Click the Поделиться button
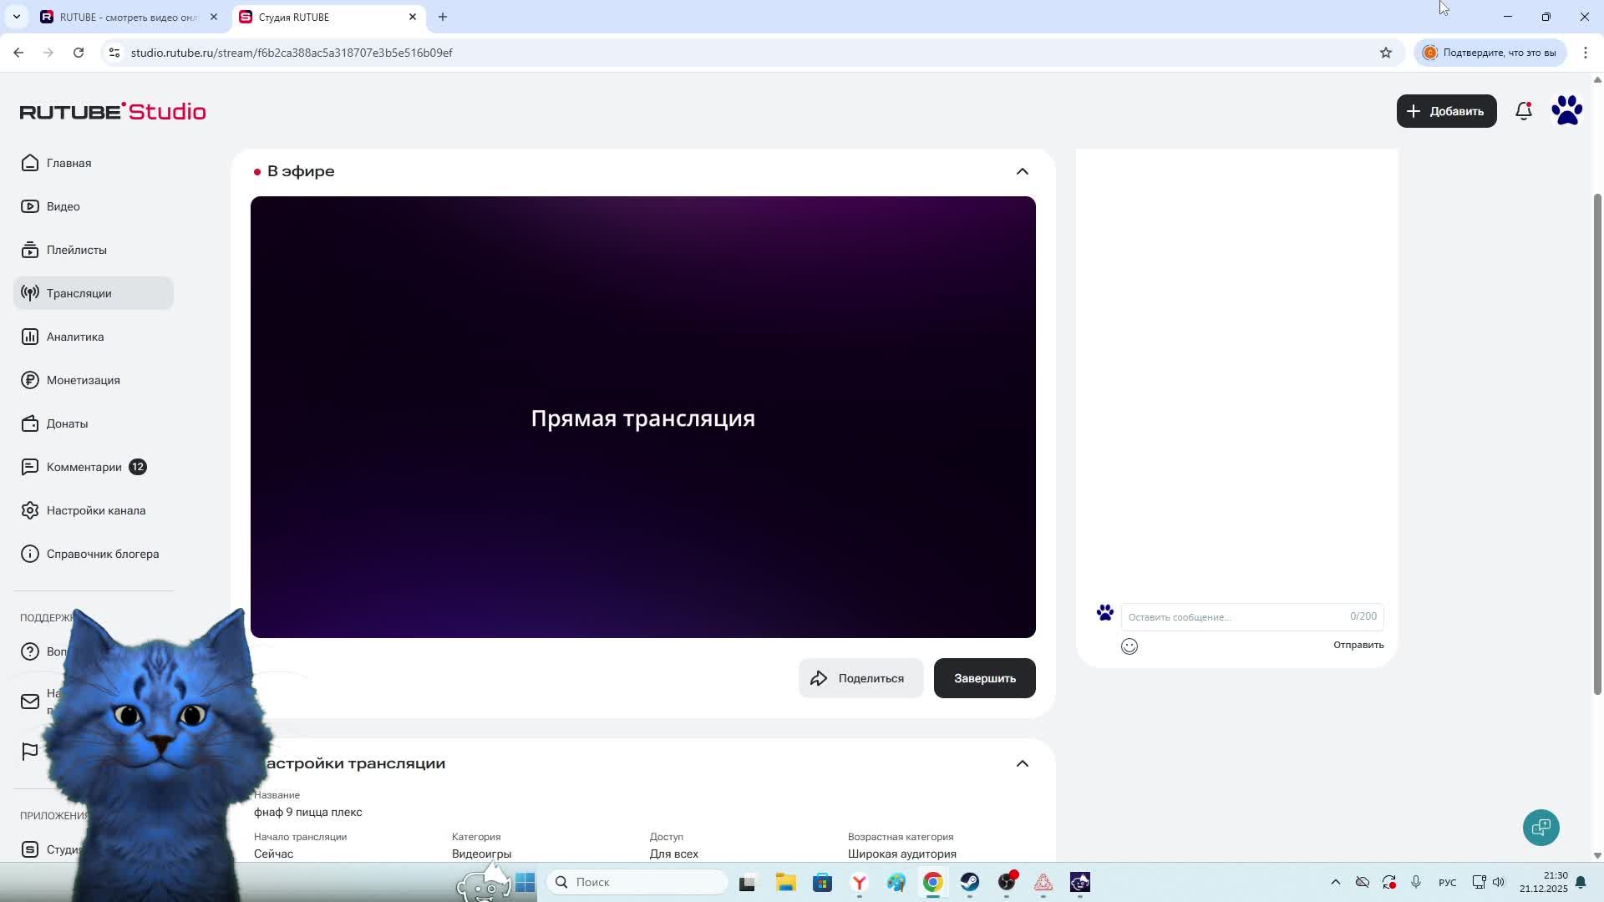This screenshot has width=1604, height=902. point(860,678)
